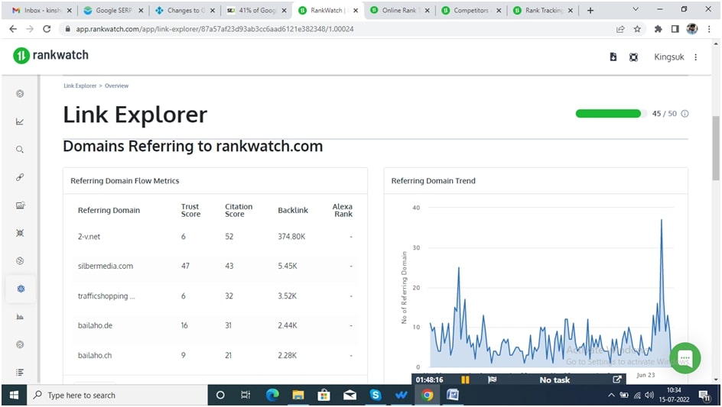Click the Backlink column header
The image size is (722, 407).
293,210
